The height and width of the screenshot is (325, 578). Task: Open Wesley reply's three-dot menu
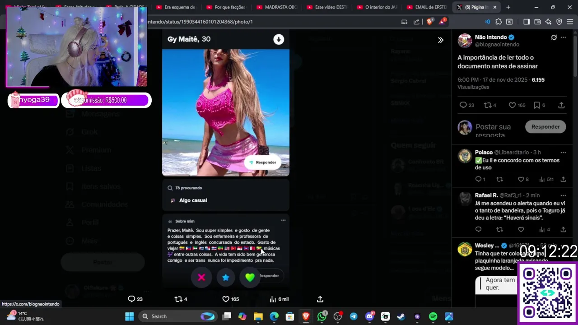pos(563,246)
